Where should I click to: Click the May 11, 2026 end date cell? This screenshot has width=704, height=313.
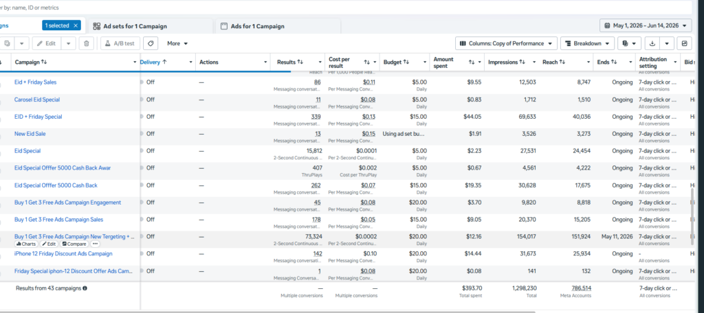[617, 236]
